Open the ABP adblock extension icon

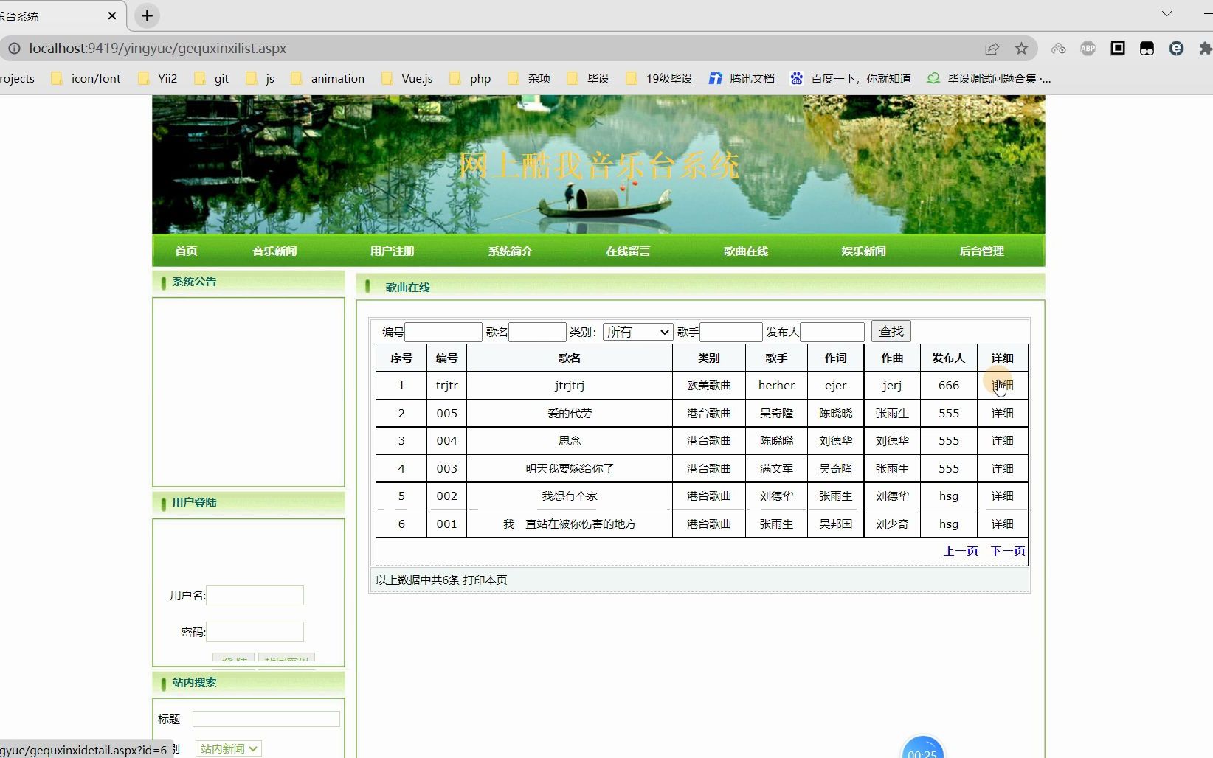(x=1088, y=49)
